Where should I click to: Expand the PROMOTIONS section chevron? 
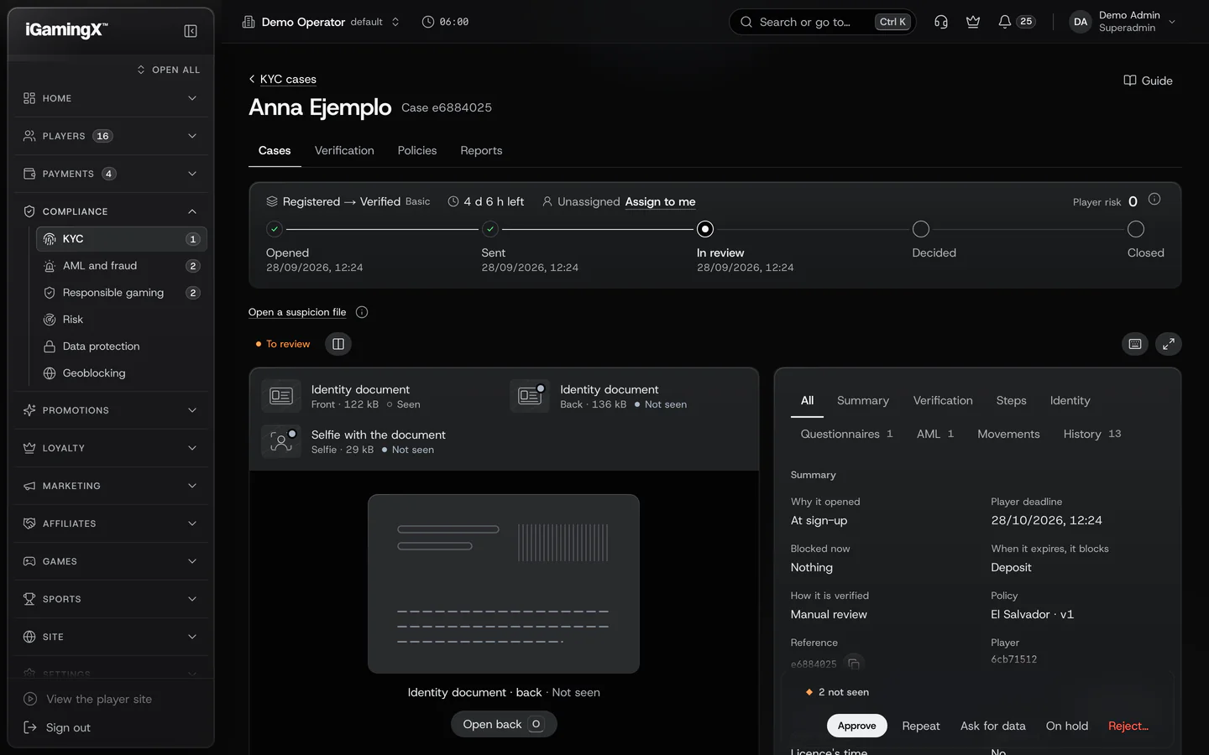(192, 410)
